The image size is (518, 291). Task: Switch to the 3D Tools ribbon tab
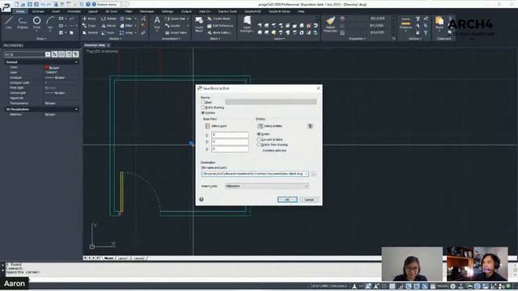pyautogui.click(x=112, y=11)
